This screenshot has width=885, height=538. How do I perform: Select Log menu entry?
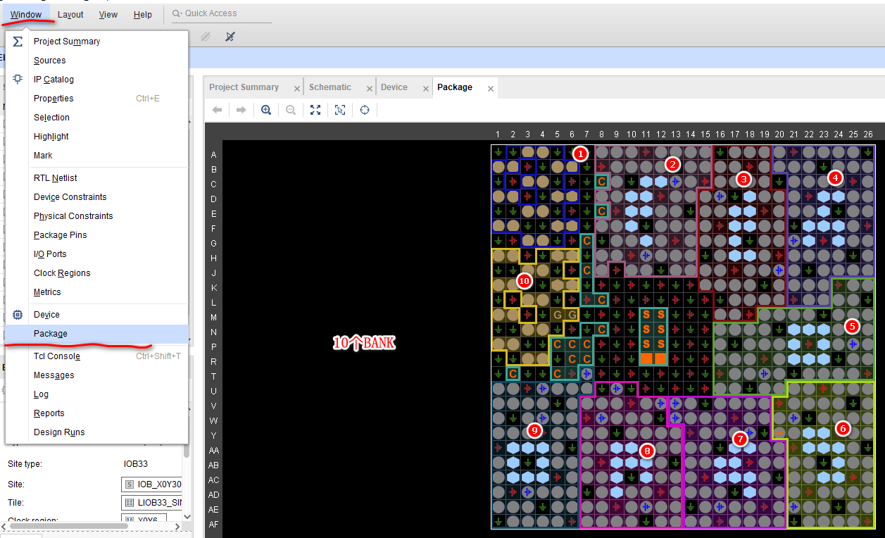[x=96, y=394]
